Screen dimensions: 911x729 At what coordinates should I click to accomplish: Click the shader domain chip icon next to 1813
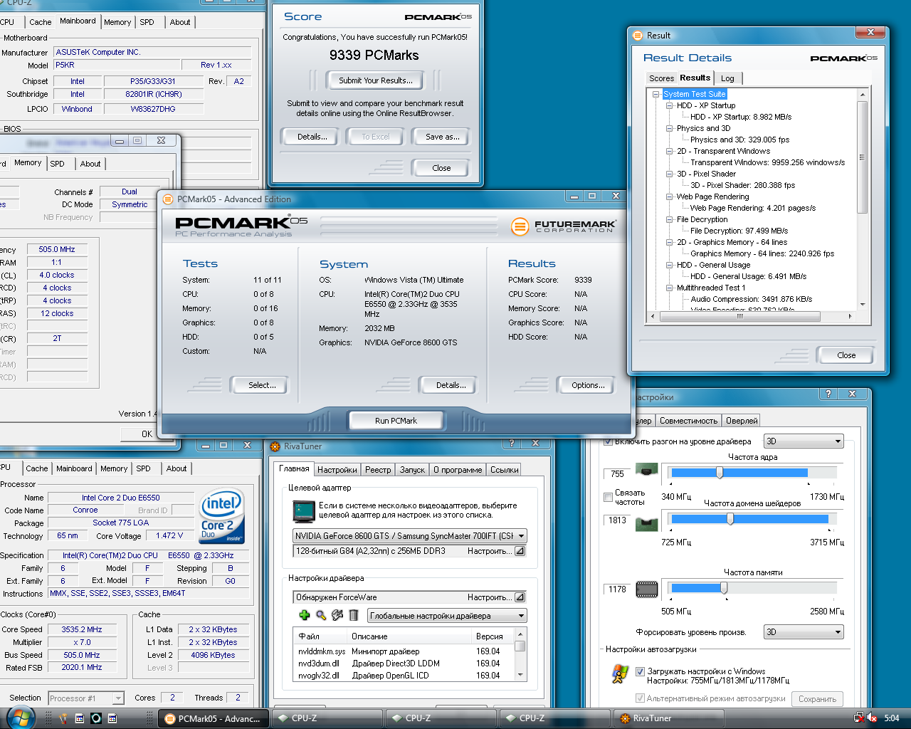coord(646,523)
